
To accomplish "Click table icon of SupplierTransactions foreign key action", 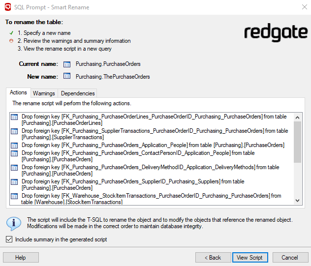I will (x=14, y=131).
